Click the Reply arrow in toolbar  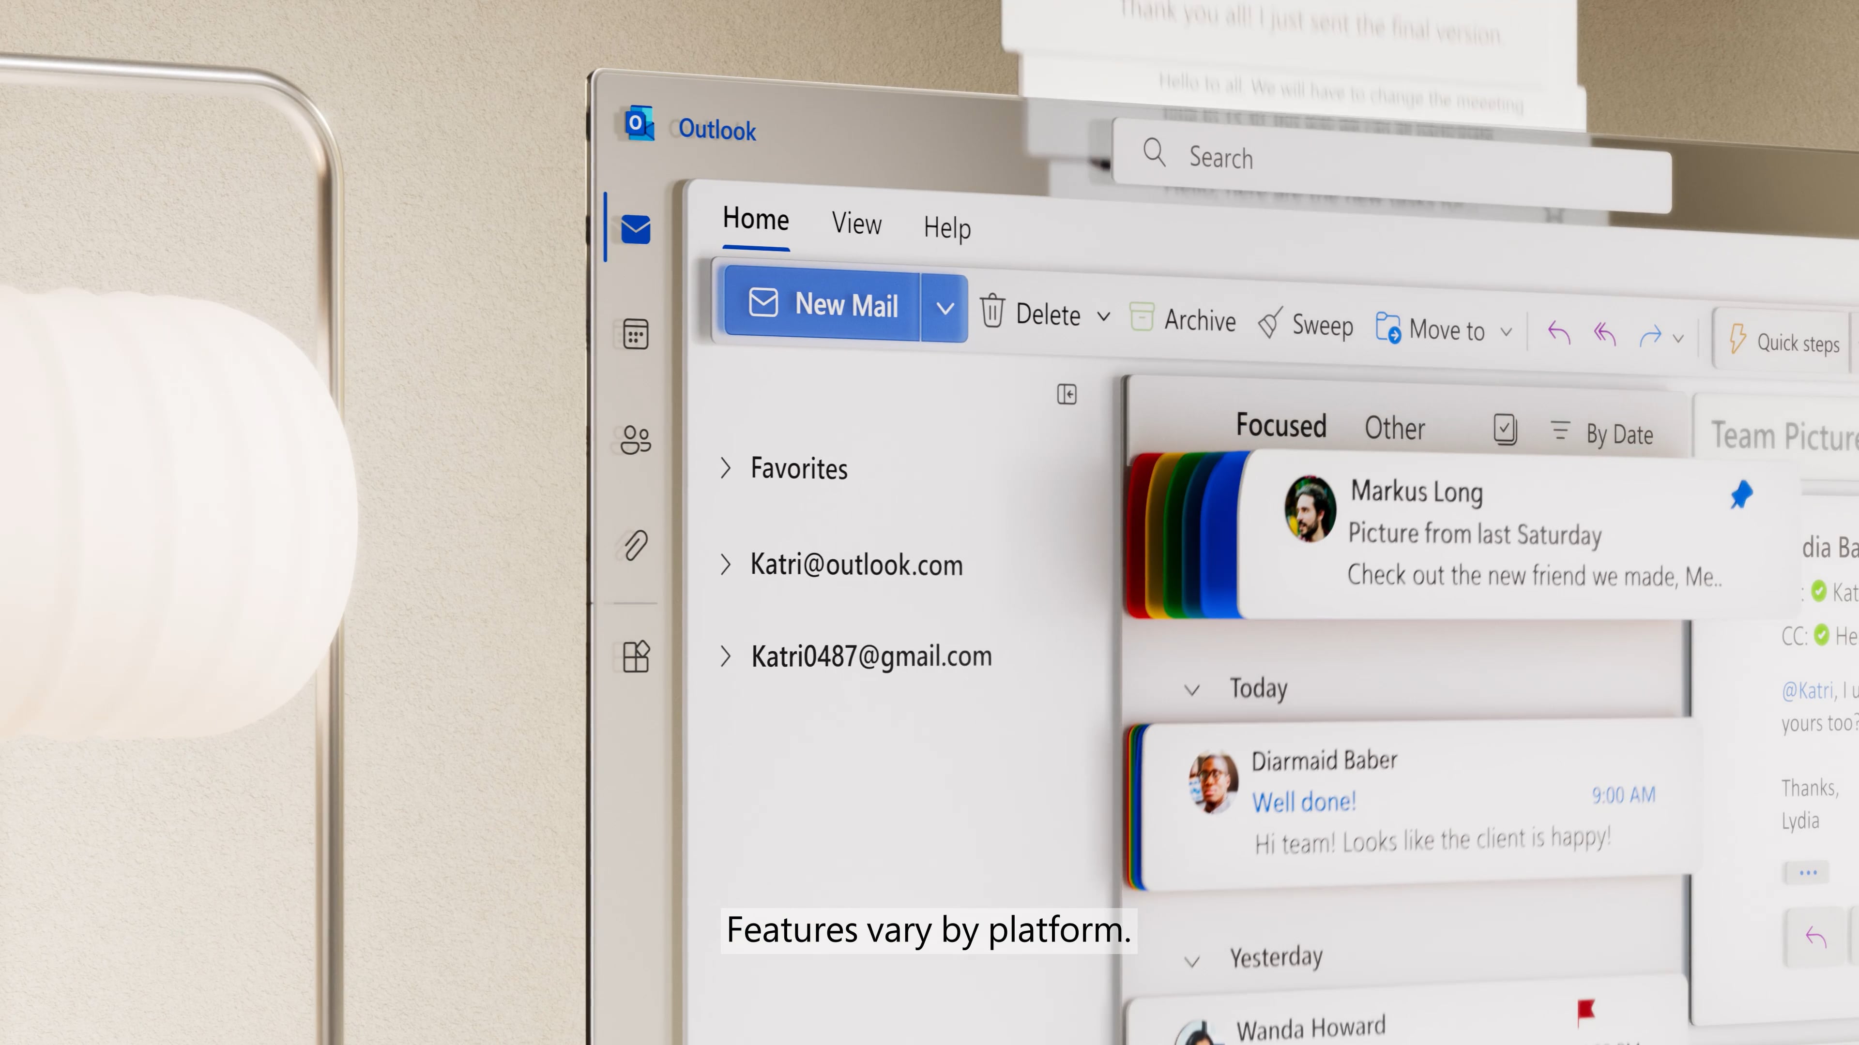tap(1559, 333)
